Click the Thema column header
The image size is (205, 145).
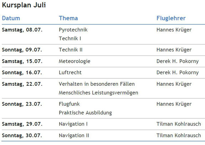coord(68,18)
